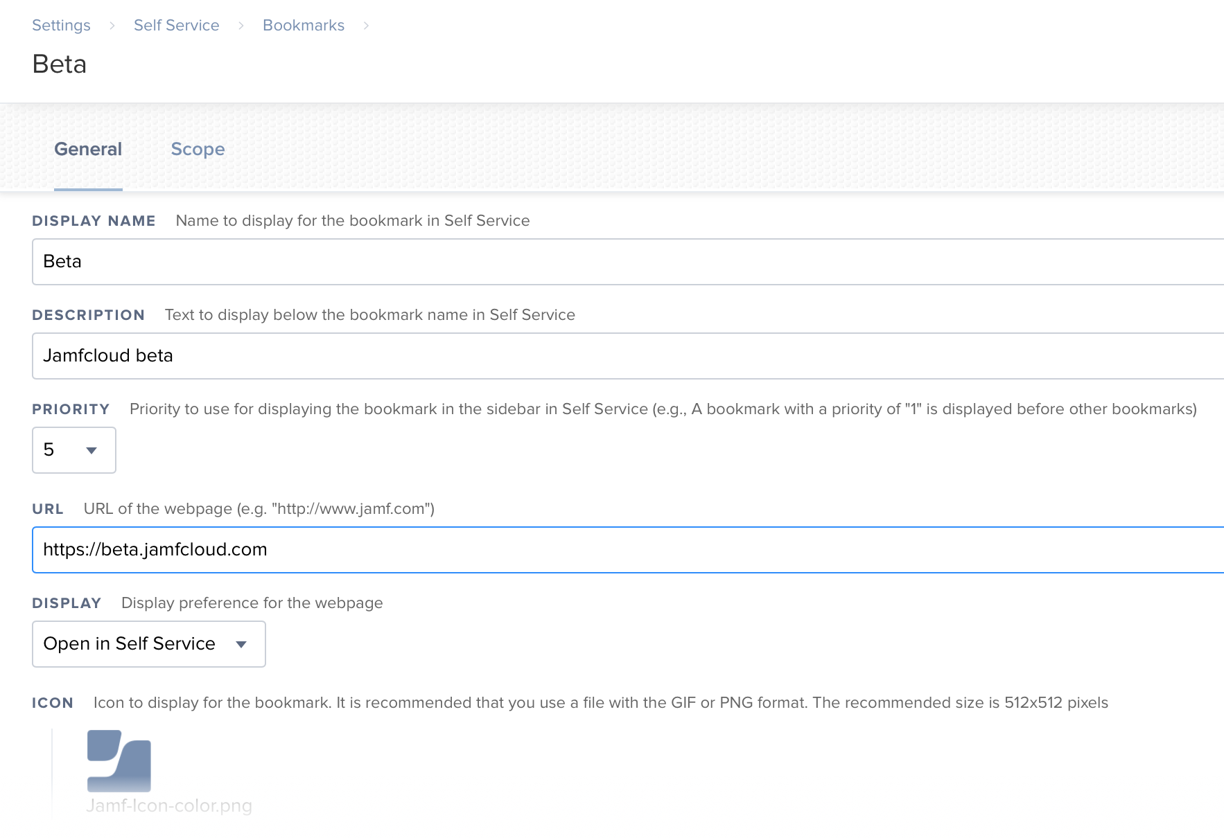Image resolution: width=1224 pixels, height=838 pixels.
Task: Open the Bookmarks breadcrumb link
Action: click(304, 26)
